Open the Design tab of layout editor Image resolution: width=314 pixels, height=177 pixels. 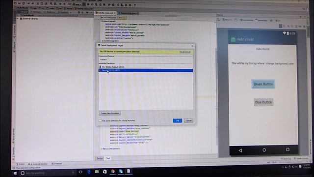click(x=100, y=158)
